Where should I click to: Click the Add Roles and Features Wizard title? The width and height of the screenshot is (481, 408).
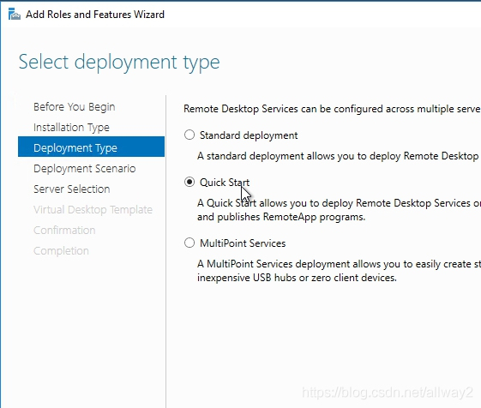coord(95,15)
